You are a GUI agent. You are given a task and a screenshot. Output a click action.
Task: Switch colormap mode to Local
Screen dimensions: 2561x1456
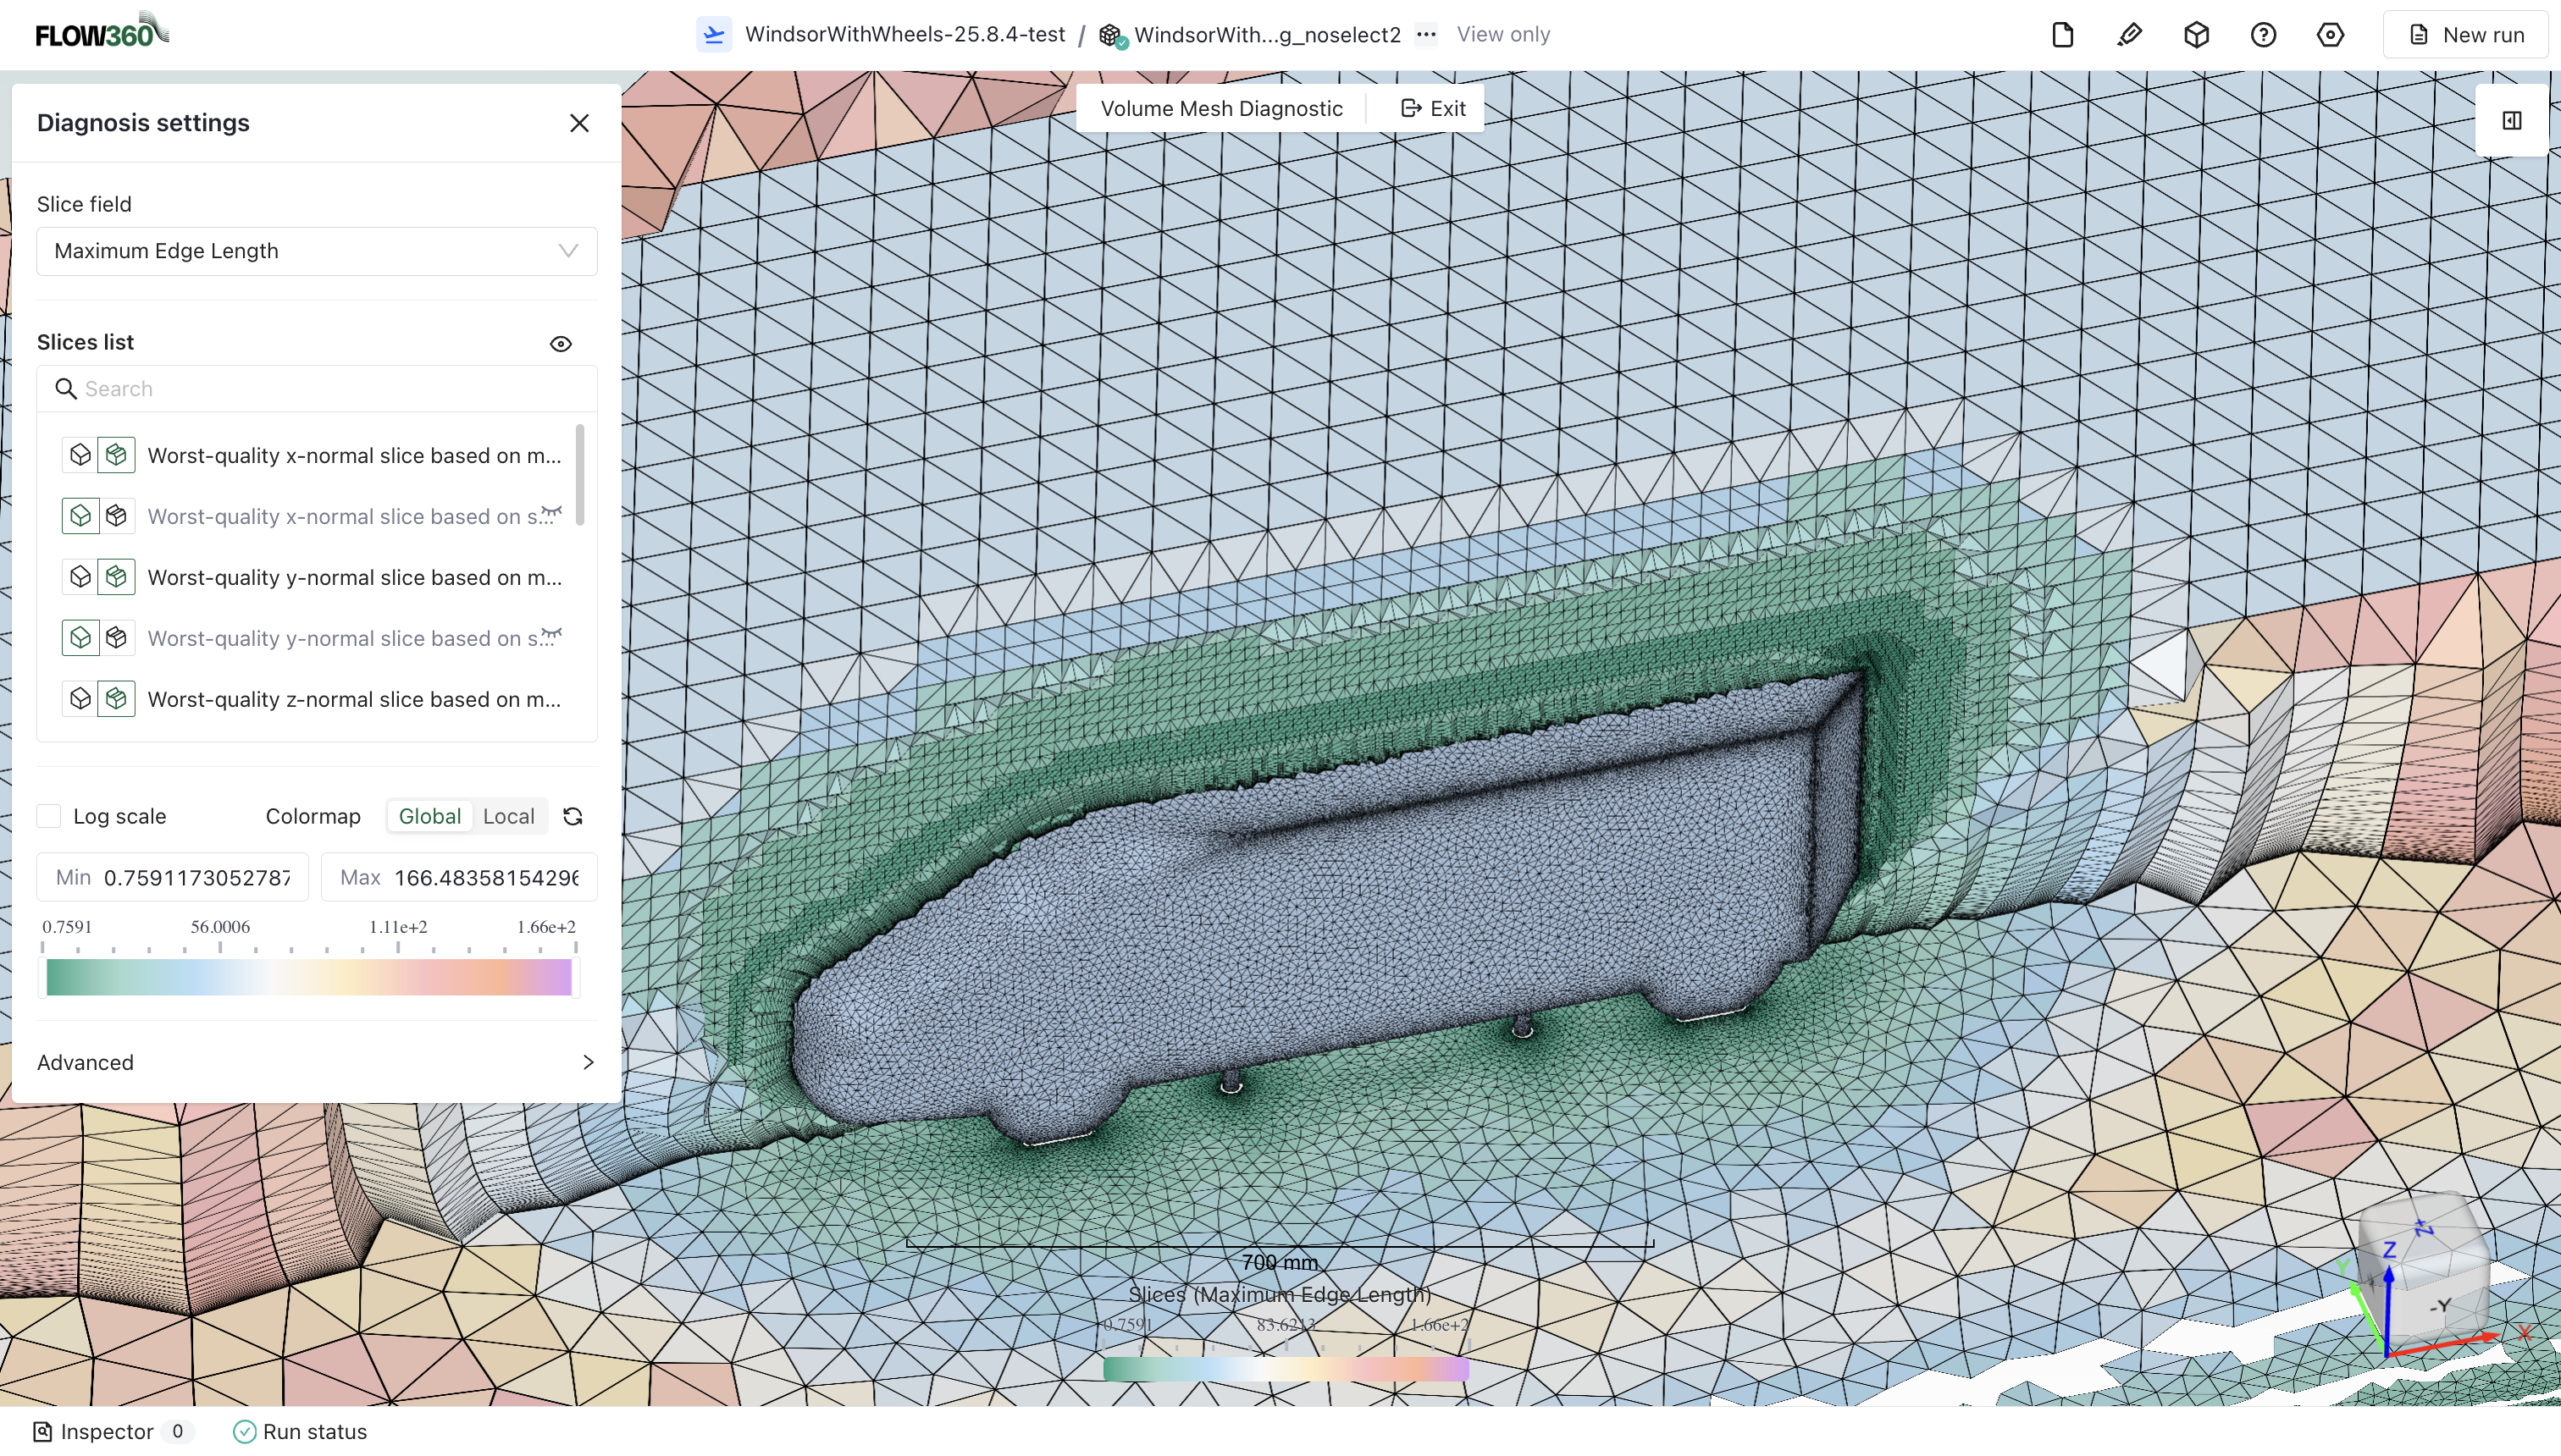point(508,816)
